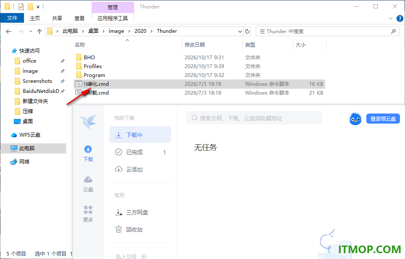The image size is (405, 259).
Task: Open the 已完成 list
Action: [140, 152]
